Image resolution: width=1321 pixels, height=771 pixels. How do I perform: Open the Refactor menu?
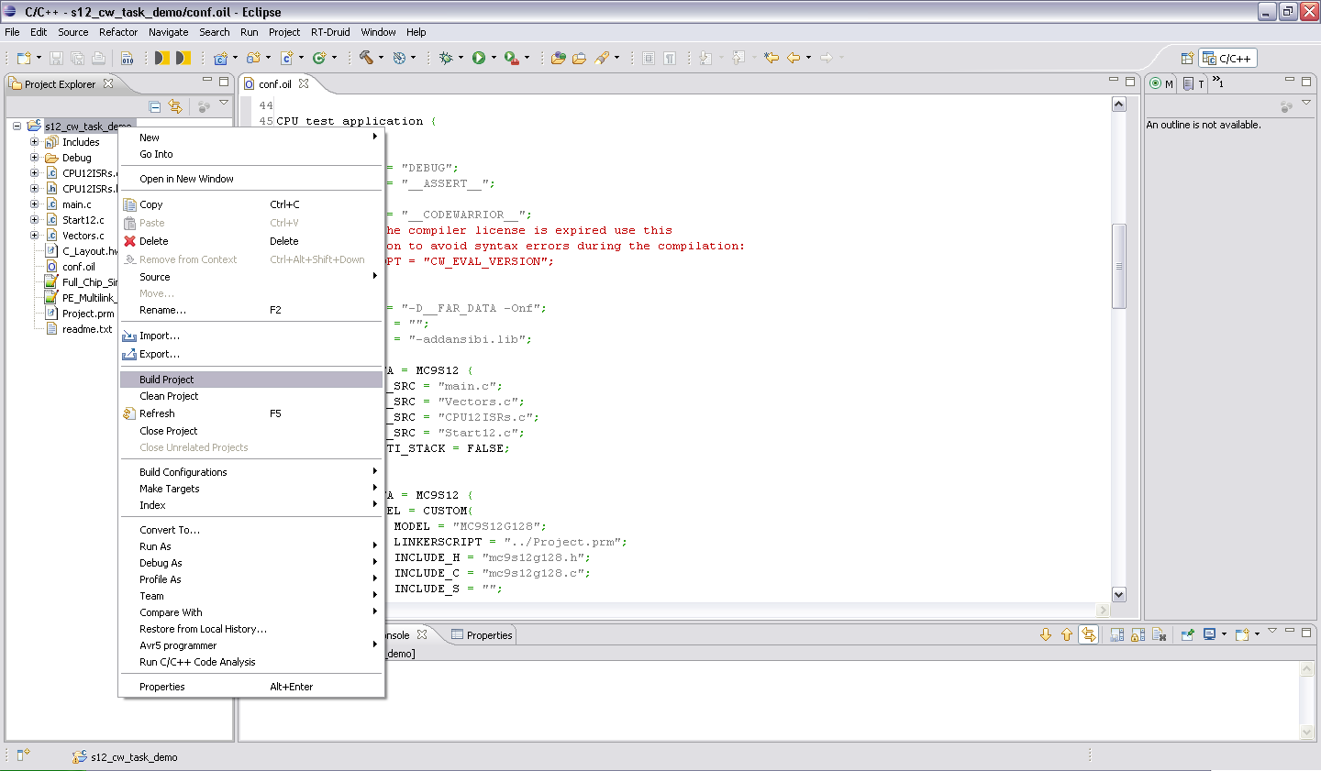click(118, 32)
